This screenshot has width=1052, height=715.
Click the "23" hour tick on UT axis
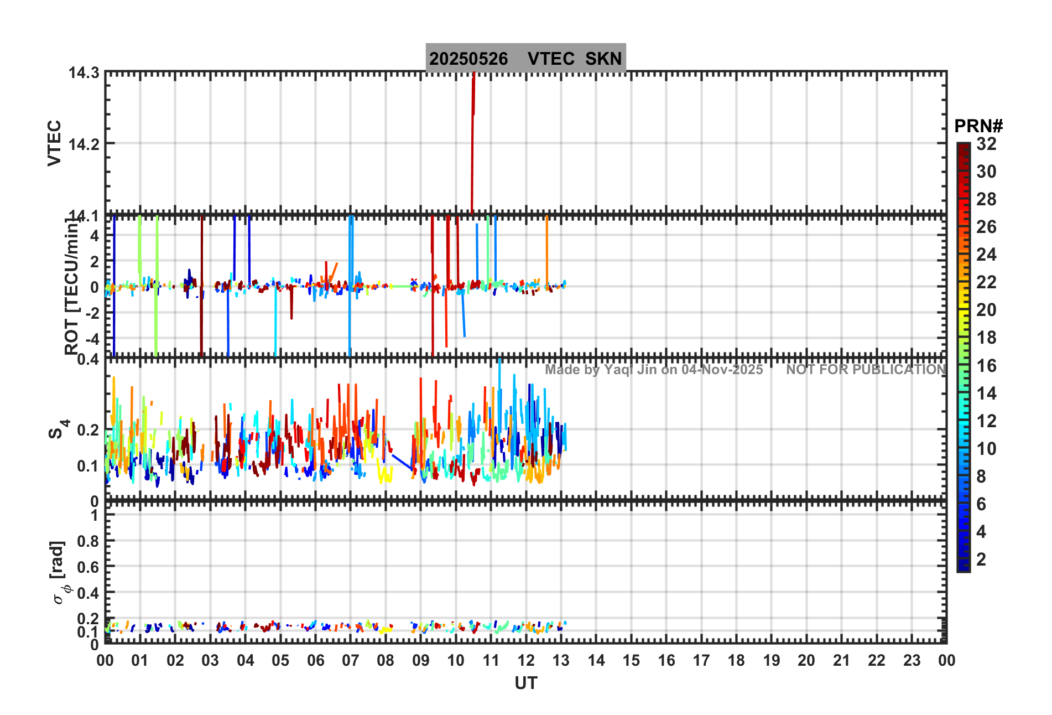(912, 660)
